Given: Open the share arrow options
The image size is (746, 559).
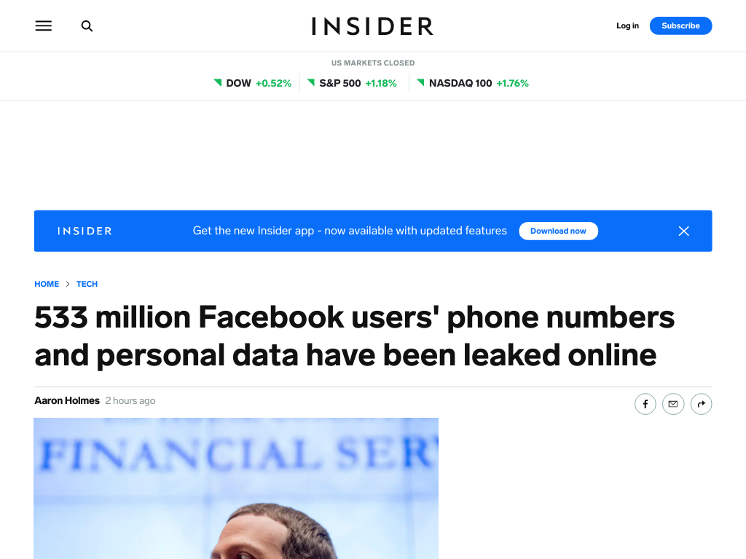Looking at the screenshot, I should coord(701,404).
